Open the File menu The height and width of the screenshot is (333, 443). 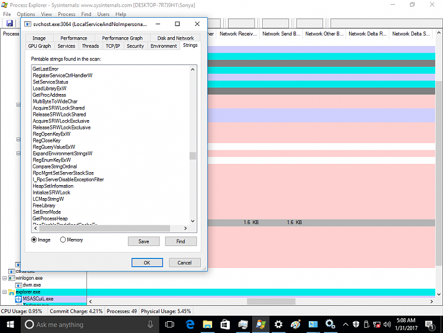click(6, 14)
